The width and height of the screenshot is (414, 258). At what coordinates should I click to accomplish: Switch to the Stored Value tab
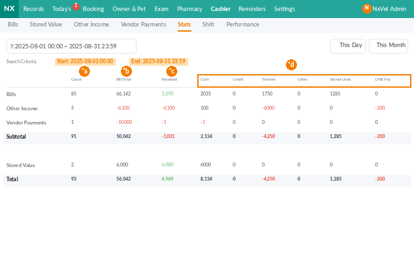(x=46, y=25)
